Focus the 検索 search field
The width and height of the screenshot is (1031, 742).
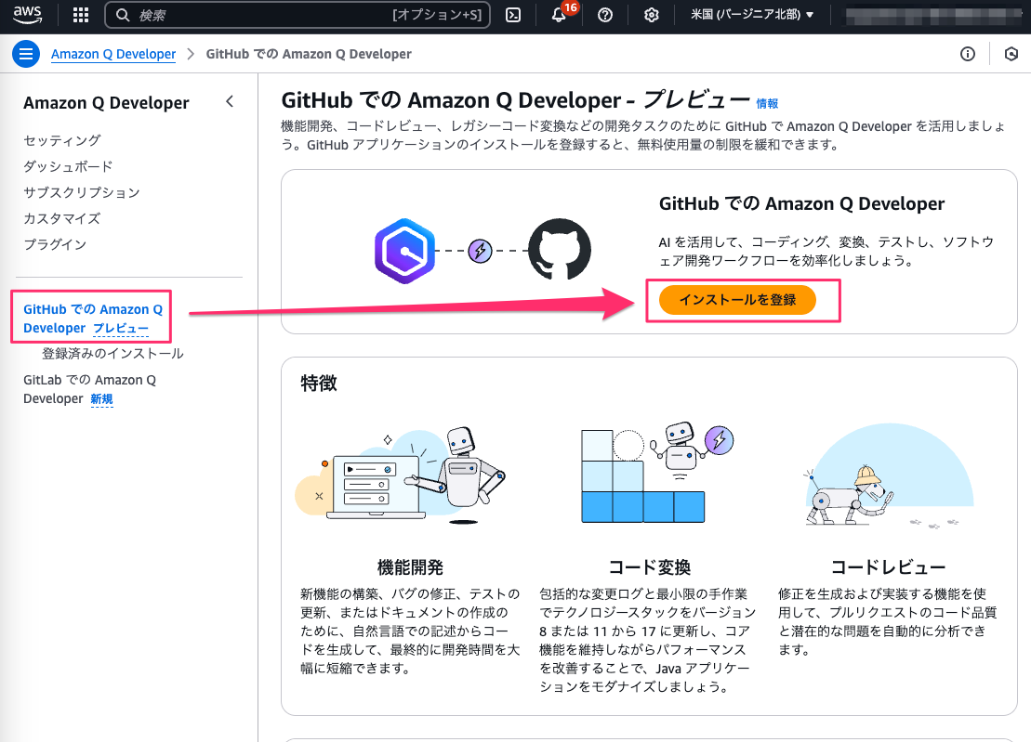[x=297, y=15]
